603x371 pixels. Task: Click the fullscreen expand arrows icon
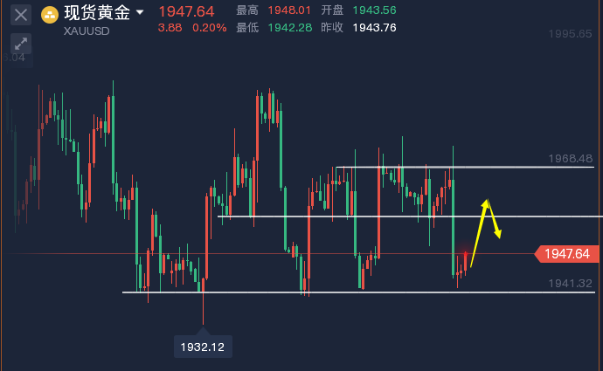click(22, 43)
